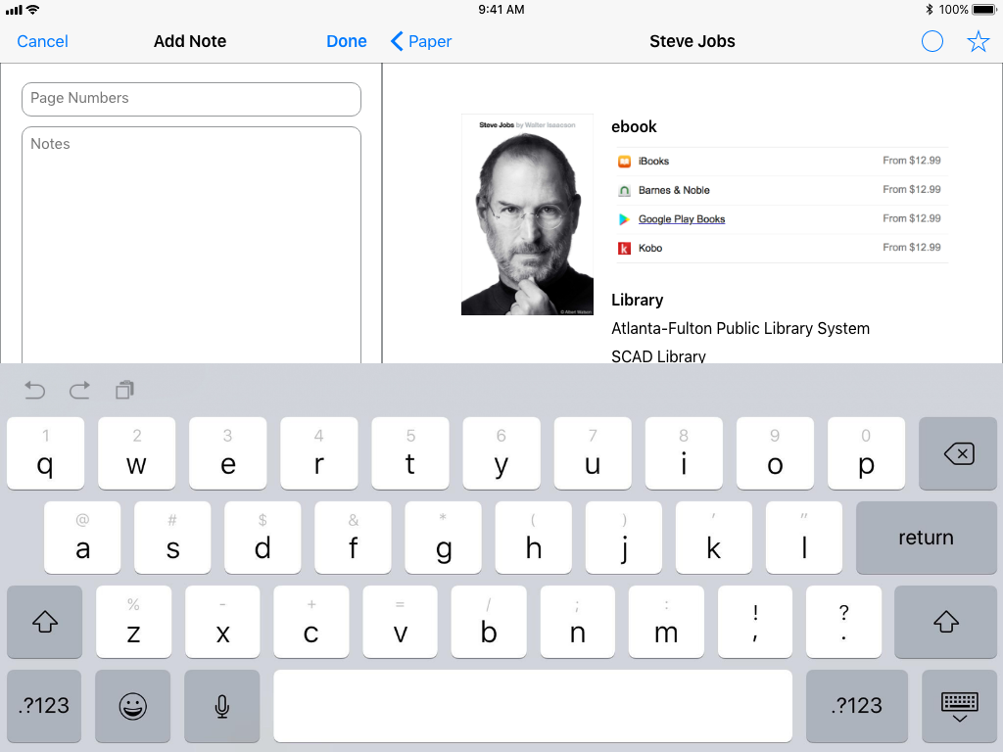This screenshot has height=752, width=1003.
Task: Open the Kobo store listing
Action: click(x=782, y=248)
